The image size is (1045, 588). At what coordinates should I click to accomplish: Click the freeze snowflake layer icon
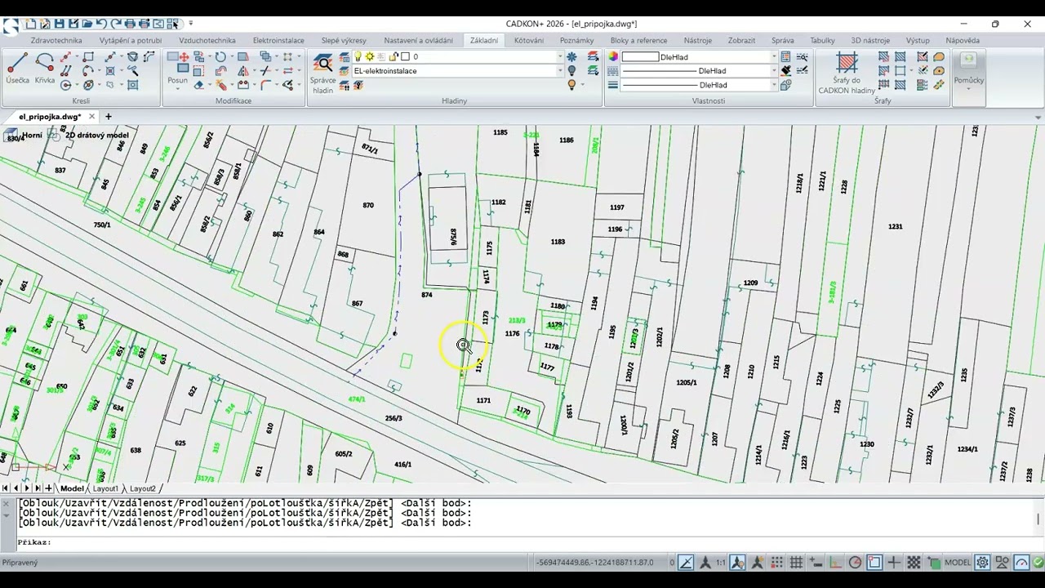click(571, 56)
